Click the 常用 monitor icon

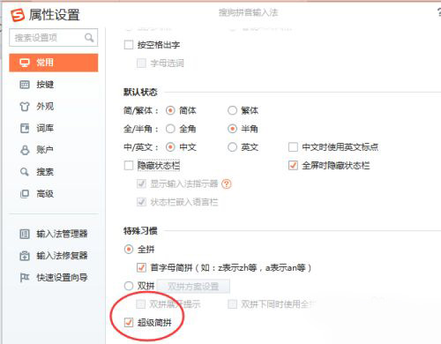point(25,63)
